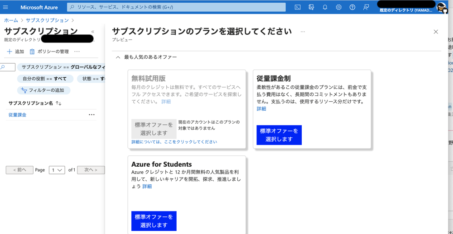Focus the subscriptions filter search field
Image resolution: width=453 pixels, height=234 pixels.
tap(7, 67)
